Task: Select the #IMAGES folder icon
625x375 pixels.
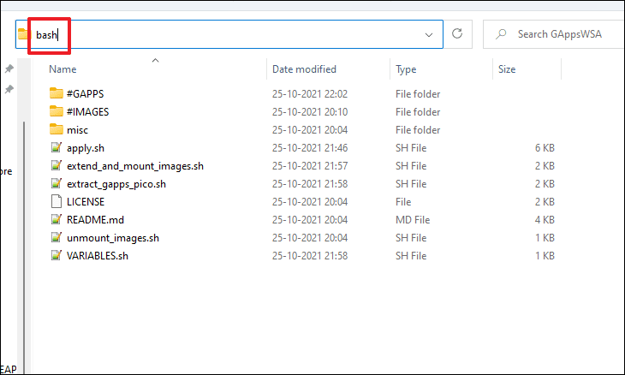Action: pyautogui.click(x=57, y=111)
